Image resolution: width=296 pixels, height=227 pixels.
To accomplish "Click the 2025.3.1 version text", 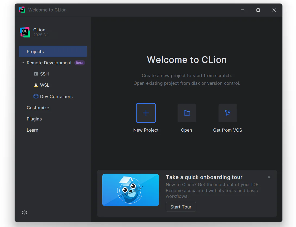I will (x=41, y=35).
